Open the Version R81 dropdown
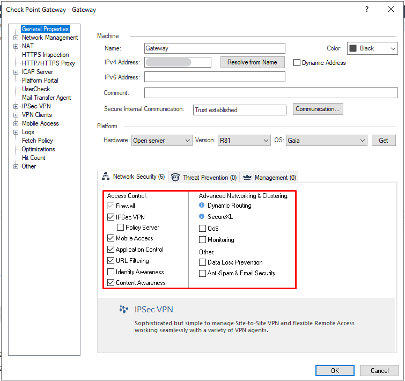This screenshot has height=381, width=405. tap(244, 141)
